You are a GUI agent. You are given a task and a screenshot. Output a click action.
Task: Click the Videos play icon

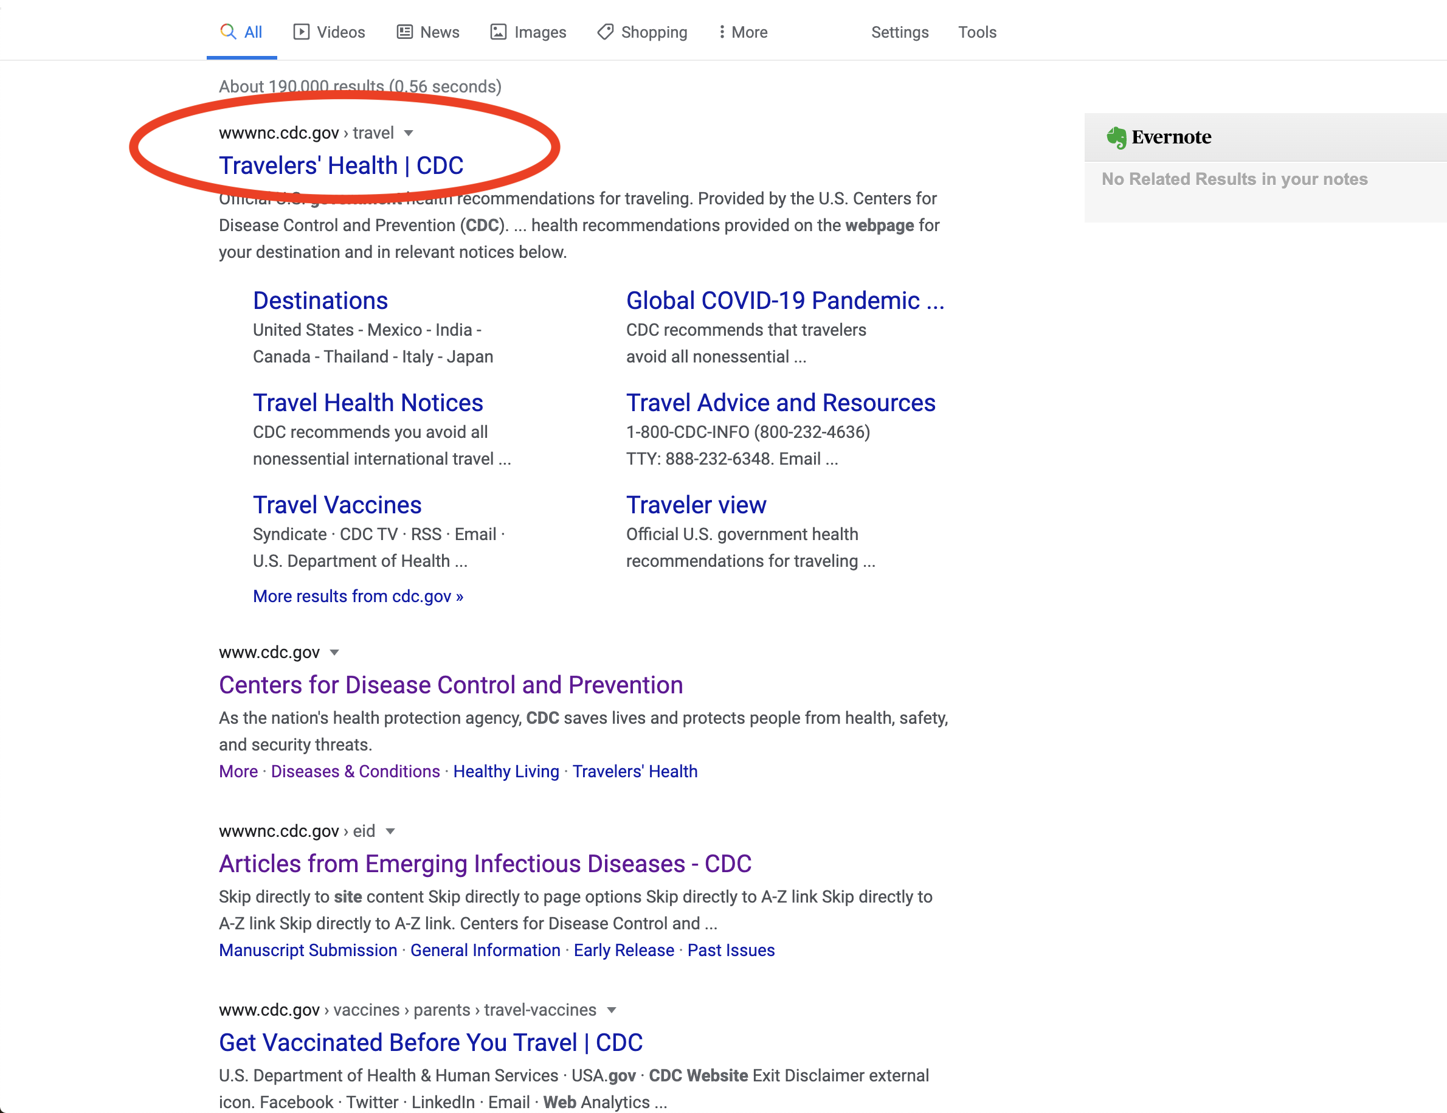pyautogui.click(x=302, y=32)
